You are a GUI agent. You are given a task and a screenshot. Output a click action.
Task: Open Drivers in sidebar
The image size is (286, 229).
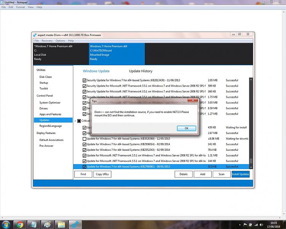tap(43, 108)
